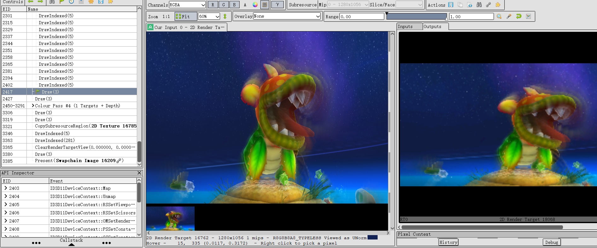Click link icon next to Swapchain Image 16209
The width and height of the screenshot is (597, 248).
click(x=119, y=161)
